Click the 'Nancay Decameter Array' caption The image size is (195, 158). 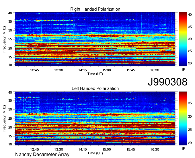(42, 155)
